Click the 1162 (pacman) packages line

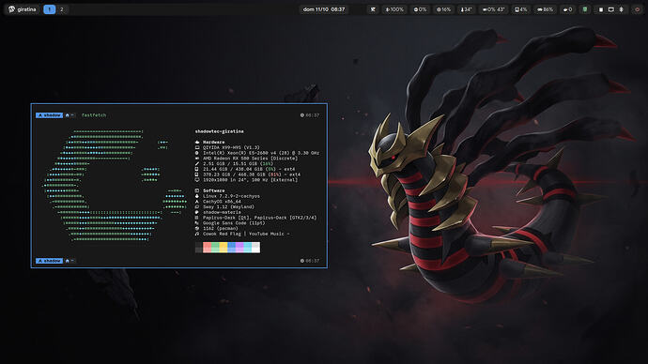217,228
